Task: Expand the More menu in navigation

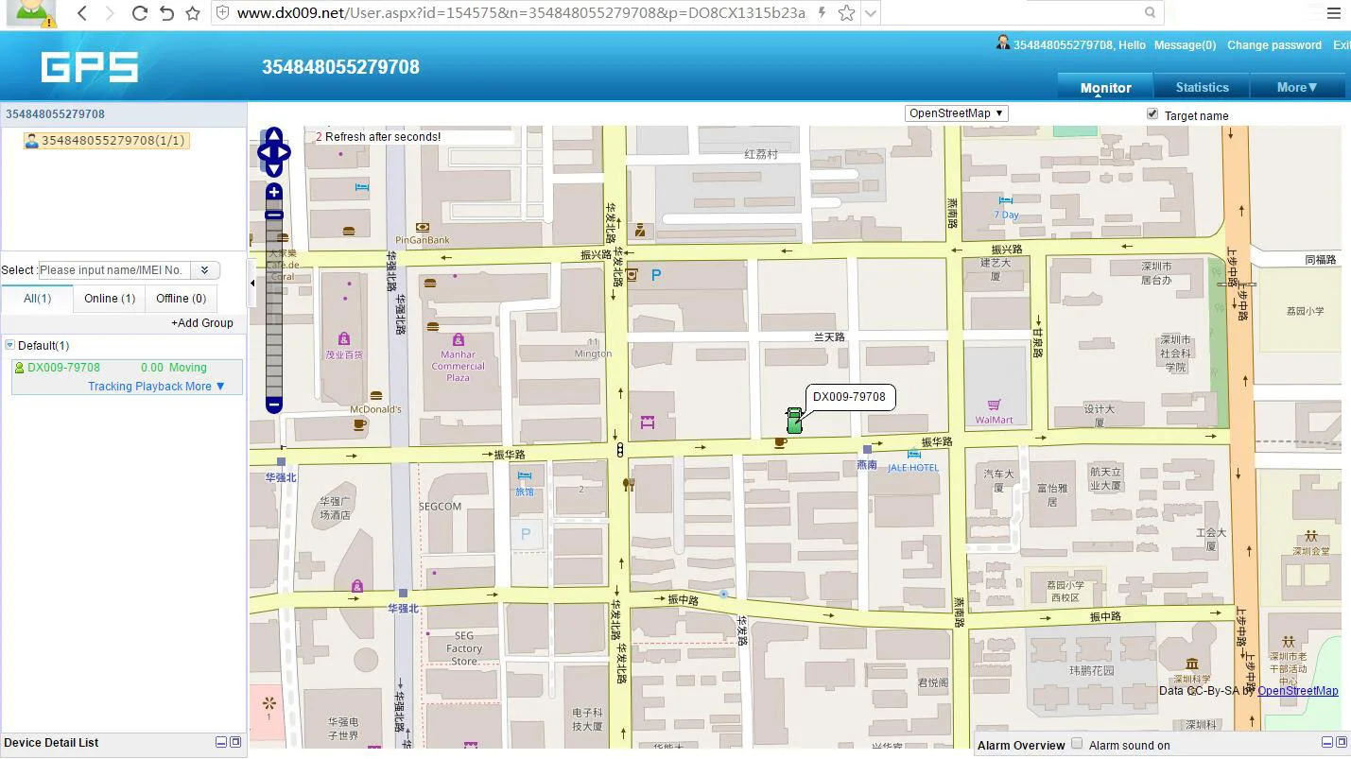Action: pyautogui.click(x=1297, y=87)
